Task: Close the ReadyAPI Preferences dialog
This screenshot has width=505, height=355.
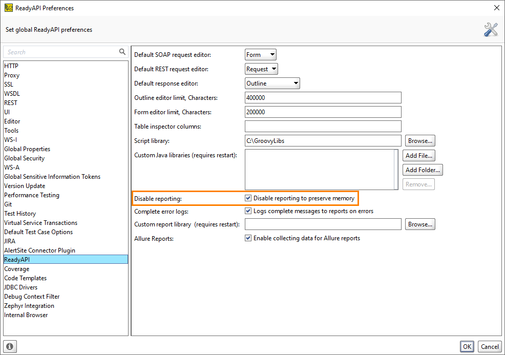Action: click(x=497, y=8)
